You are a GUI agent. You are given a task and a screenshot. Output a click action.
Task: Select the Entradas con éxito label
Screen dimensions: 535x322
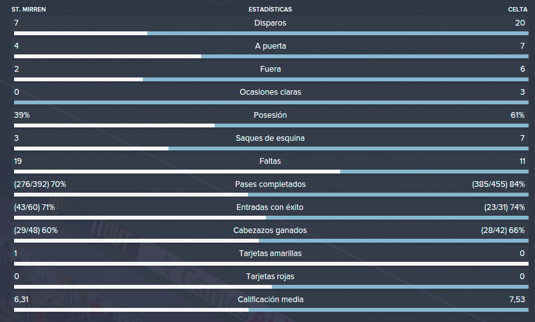coord(270,207)
